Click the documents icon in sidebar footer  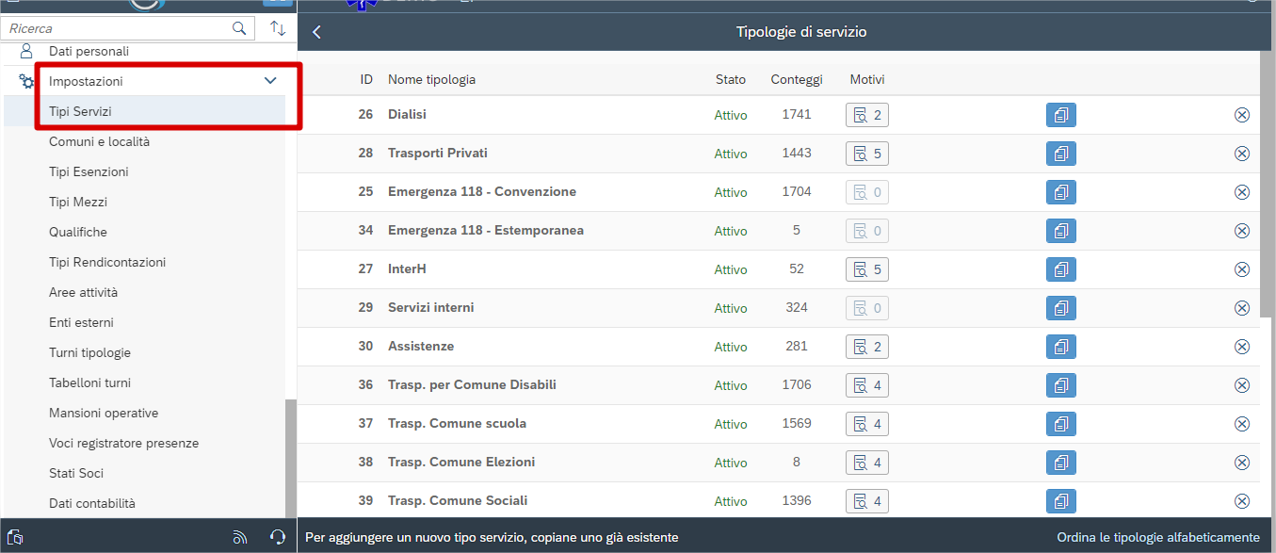tap(14, 538)
